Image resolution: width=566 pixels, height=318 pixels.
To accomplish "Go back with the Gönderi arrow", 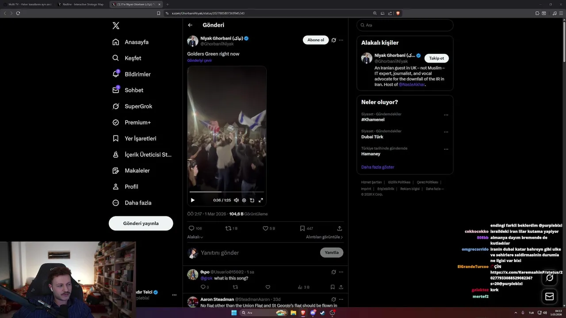I will 190,25.
